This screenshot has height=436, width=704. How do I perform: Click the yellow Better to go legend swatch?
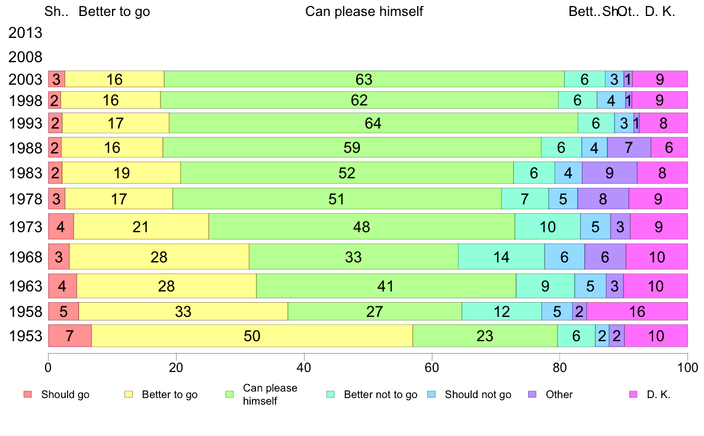[x=128, y=395]
